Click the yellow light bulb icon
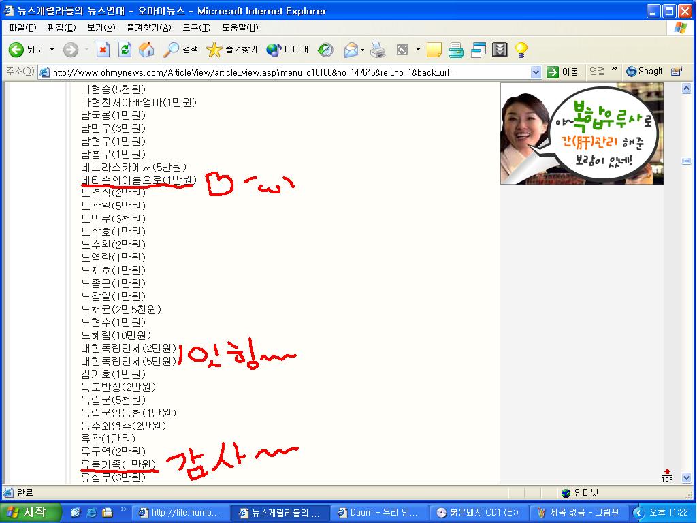697x523 pixels. (521, 49)
